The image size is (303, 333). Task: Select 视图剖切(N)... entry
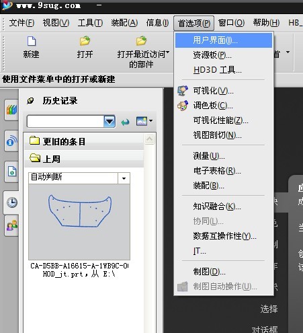point(224,135)
